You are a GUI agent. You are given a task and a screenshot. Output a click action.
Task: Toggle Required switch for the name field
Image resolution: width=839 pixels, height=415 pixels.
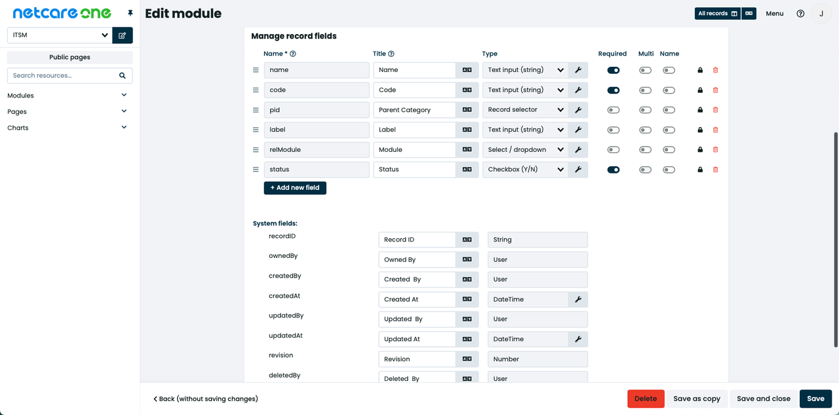[614, 70]
